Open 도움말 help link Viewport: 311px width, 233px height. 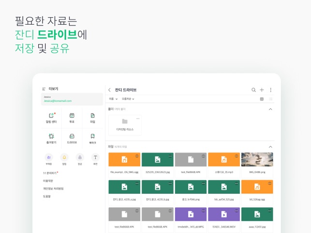coord(46,196)
